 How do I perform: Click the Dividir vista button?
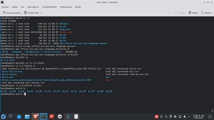(32, 13)
